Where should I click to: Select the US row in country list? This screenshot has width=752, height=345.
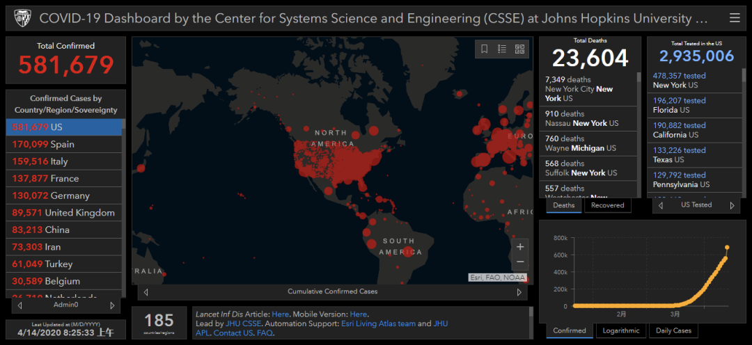coord(64,127)
